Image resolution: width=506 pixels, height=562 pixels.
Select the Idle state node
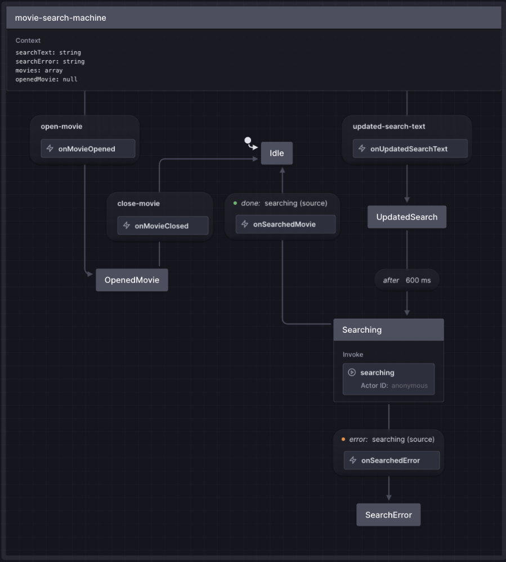[277, 153]
